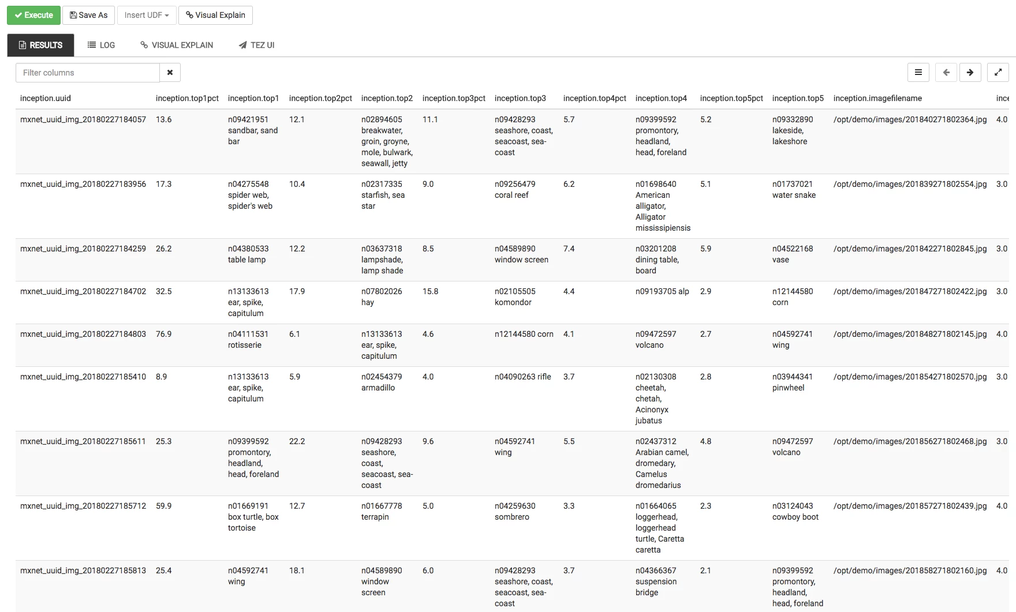Click the inception.uuid column header
This screenshot has width=1016, height=612.
(46, 99)
